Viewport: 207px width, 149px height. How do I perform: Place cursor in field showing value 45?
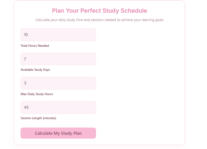coord(58,107)
